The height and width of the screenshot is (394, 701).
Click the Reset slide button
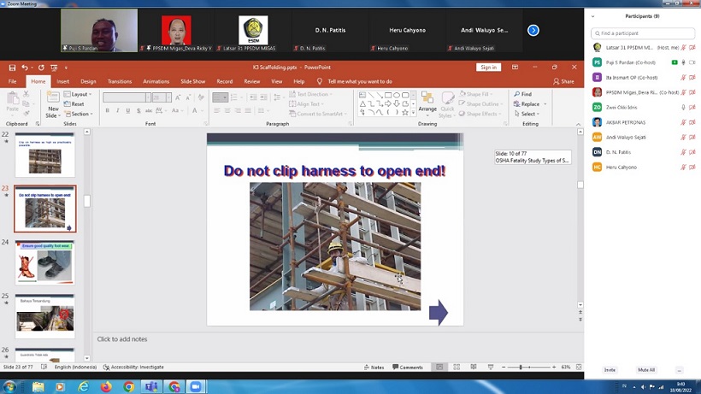click(74, 104)
